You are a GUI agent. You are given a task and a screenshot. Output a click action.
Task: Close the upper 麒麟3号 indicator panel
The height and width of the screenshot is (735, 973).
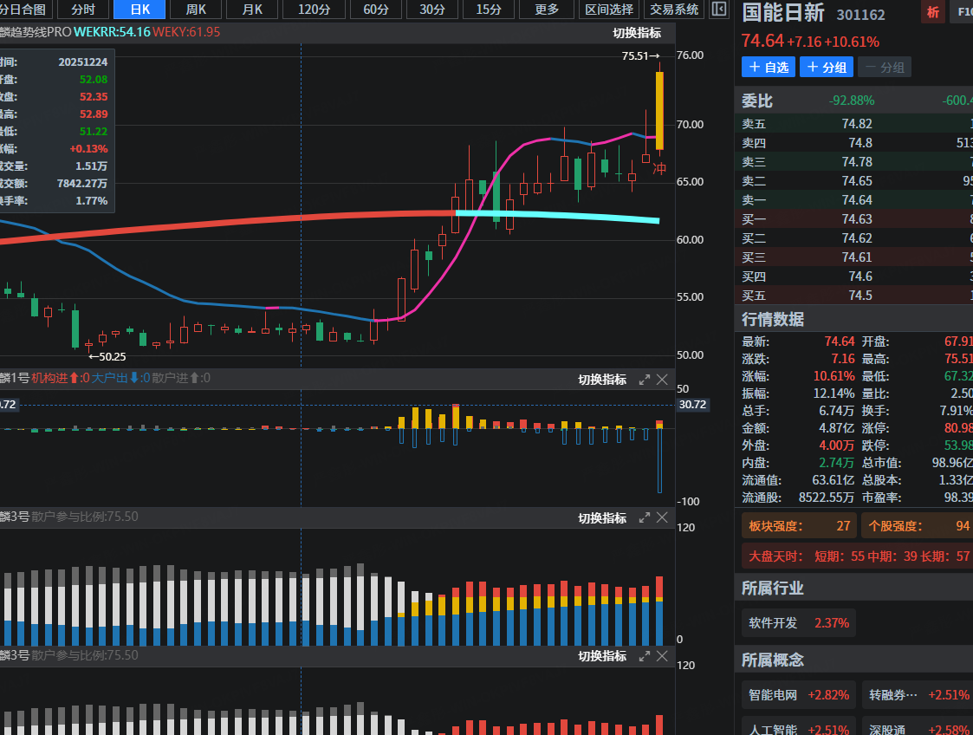click(x=662, y=518)
